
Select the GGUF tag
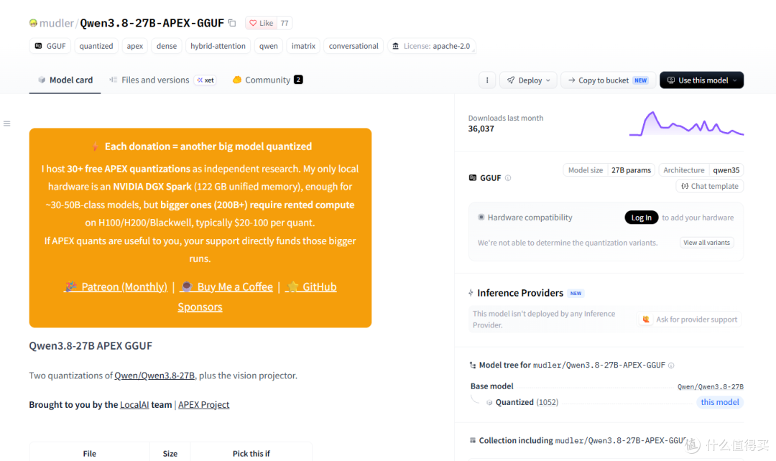pyautogui.click(x=50, y=46)
